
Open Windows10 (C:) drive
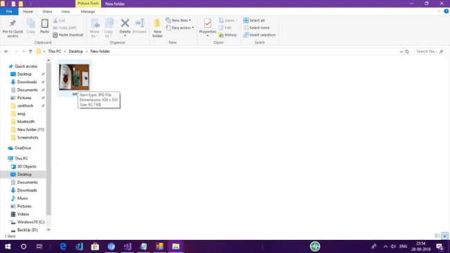tap(30, 223)
